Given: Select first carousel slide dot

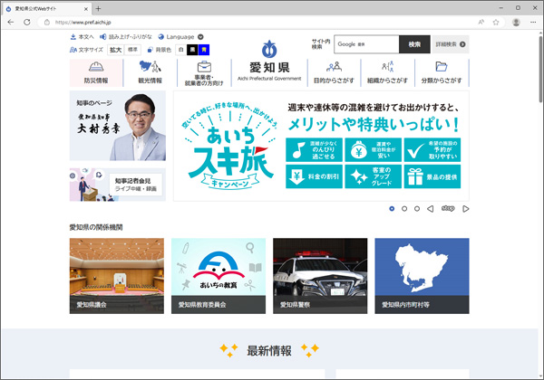Looking at the screenshot, I should coord(392,209).
